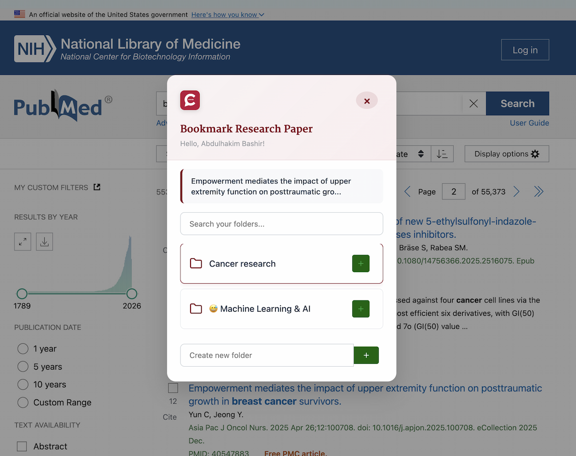Click the US flag icon
Viewport: 576px width, 456px height.
coord(20,14)
